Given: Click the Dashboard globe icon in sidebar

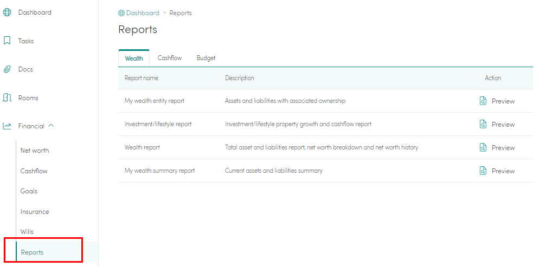Looking at the screenshot, I should click(7, 12).
